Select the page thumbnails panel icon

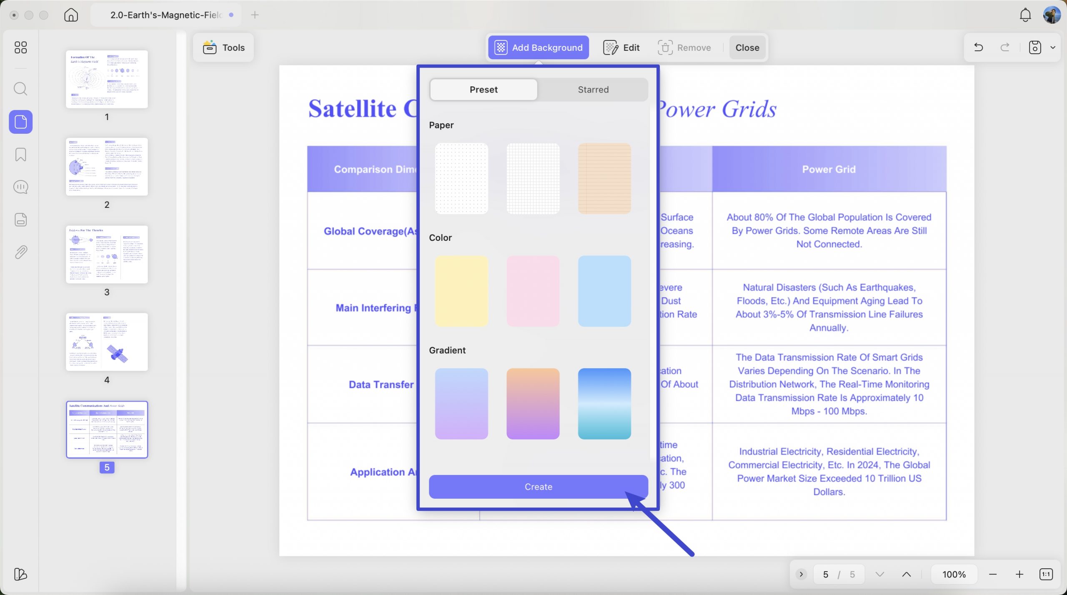click(x=21, y=122)
